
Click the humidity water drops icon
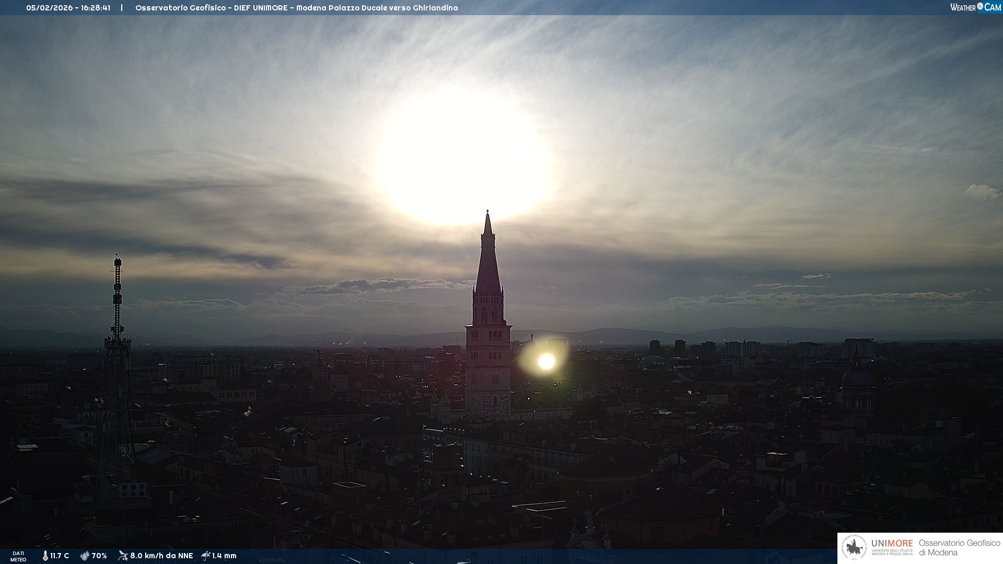point(85,556)
